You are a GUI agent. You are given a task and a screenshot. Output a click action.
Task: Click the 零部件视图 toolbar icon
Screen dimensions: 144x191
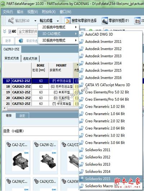pos(105,21)
